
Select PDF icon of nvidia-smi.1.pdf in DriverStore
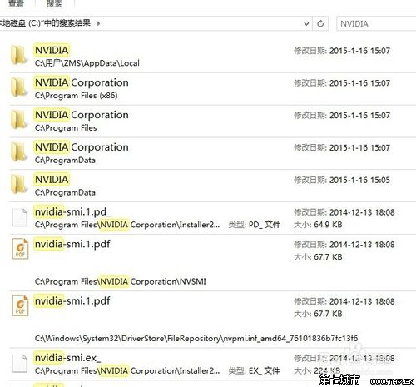(x=20, y=305)
